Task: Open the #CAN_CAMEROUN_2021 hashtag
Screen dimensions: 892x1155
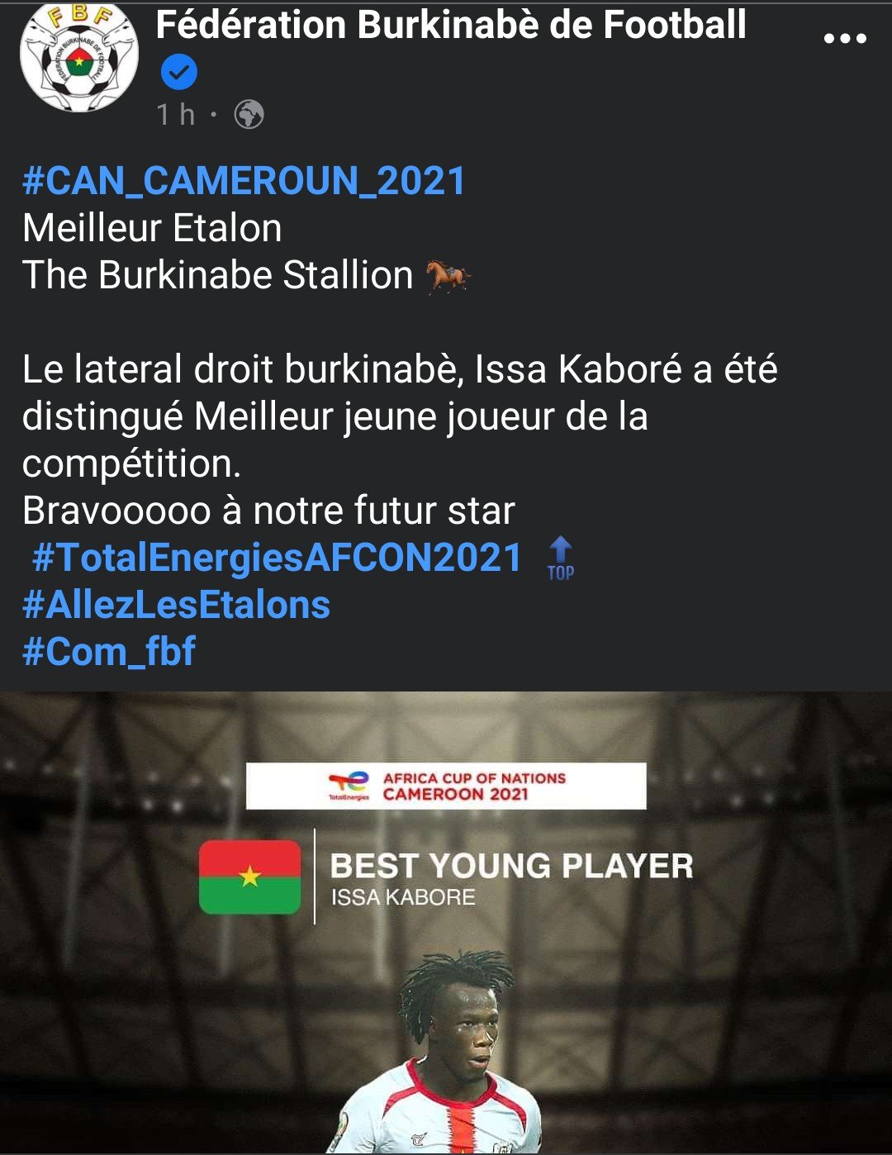Action: [x=244, y=181]
